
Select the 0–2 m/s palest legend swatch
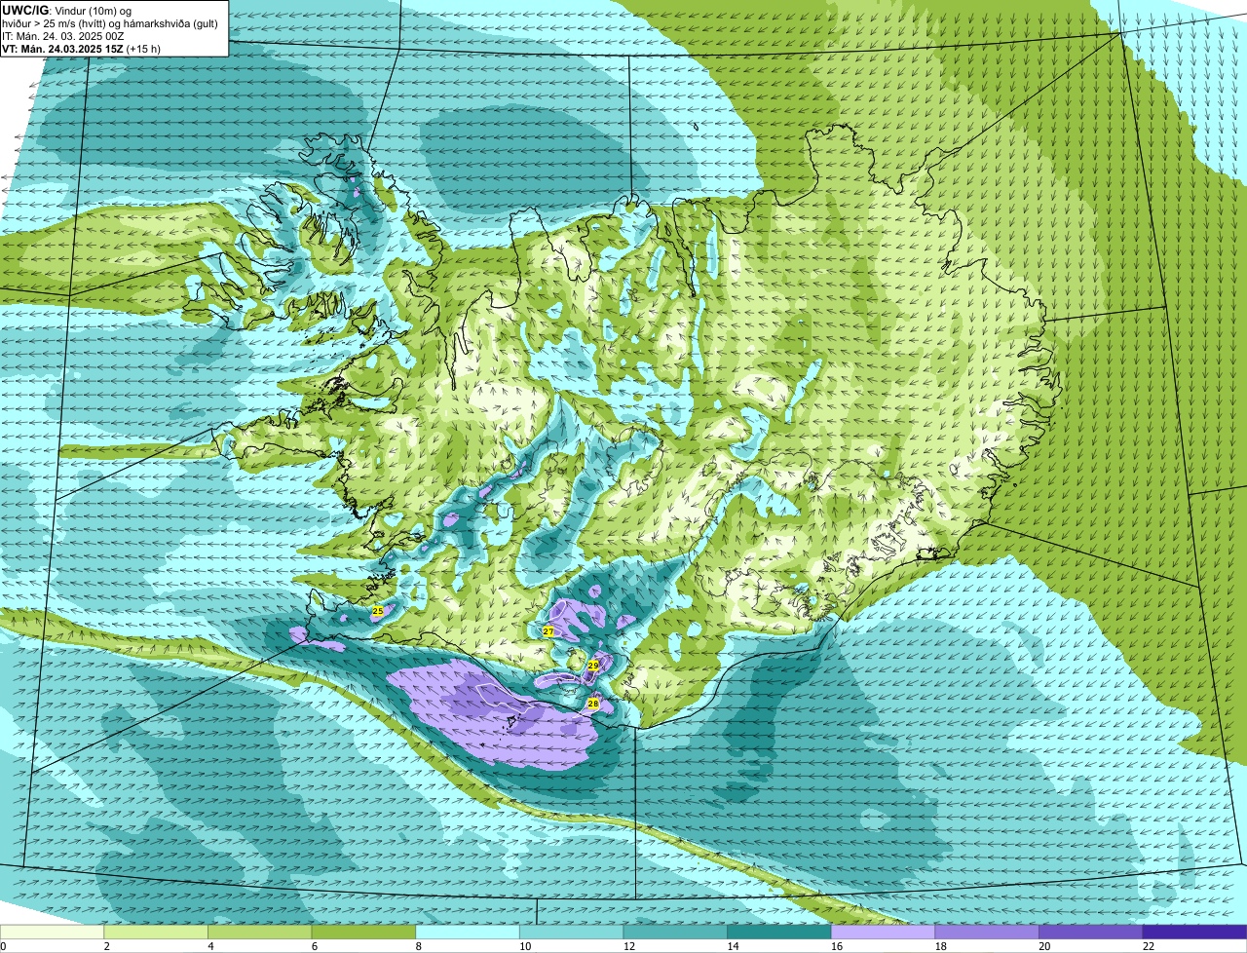pyautogui.click(x=52, y=932)
